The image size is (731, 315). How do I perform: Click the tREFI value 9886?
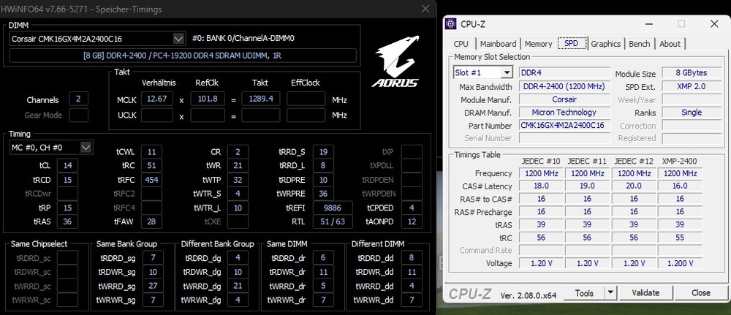pos(333,208)
